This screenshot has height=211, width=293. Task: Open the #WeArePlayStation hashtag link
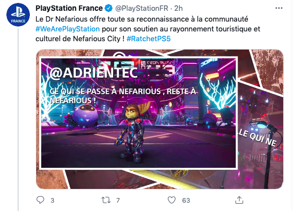(x=68, y=29)
